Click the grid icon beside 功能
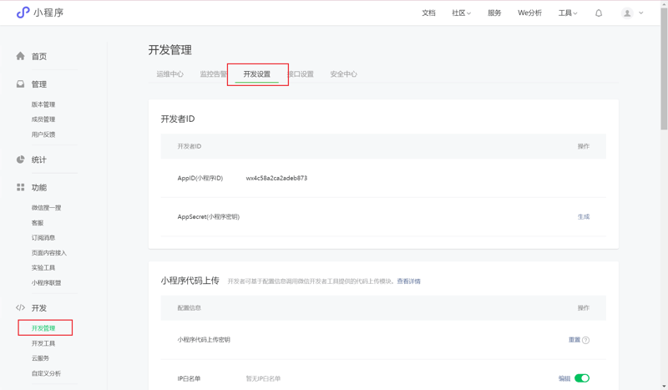 click(20, 187)
